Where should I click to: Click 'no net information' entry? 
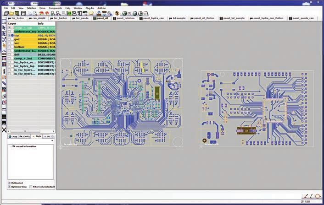point(26,146)
